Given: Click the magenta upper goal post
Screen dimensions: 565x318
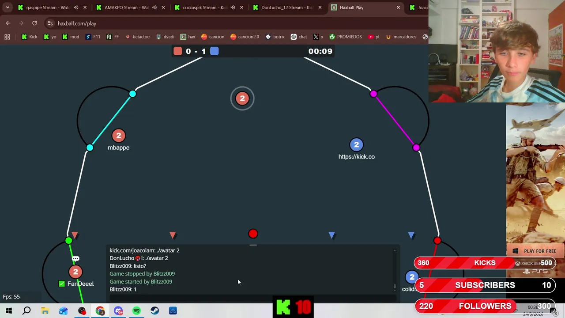Looking at the screenshot, I should coord(373,94).
